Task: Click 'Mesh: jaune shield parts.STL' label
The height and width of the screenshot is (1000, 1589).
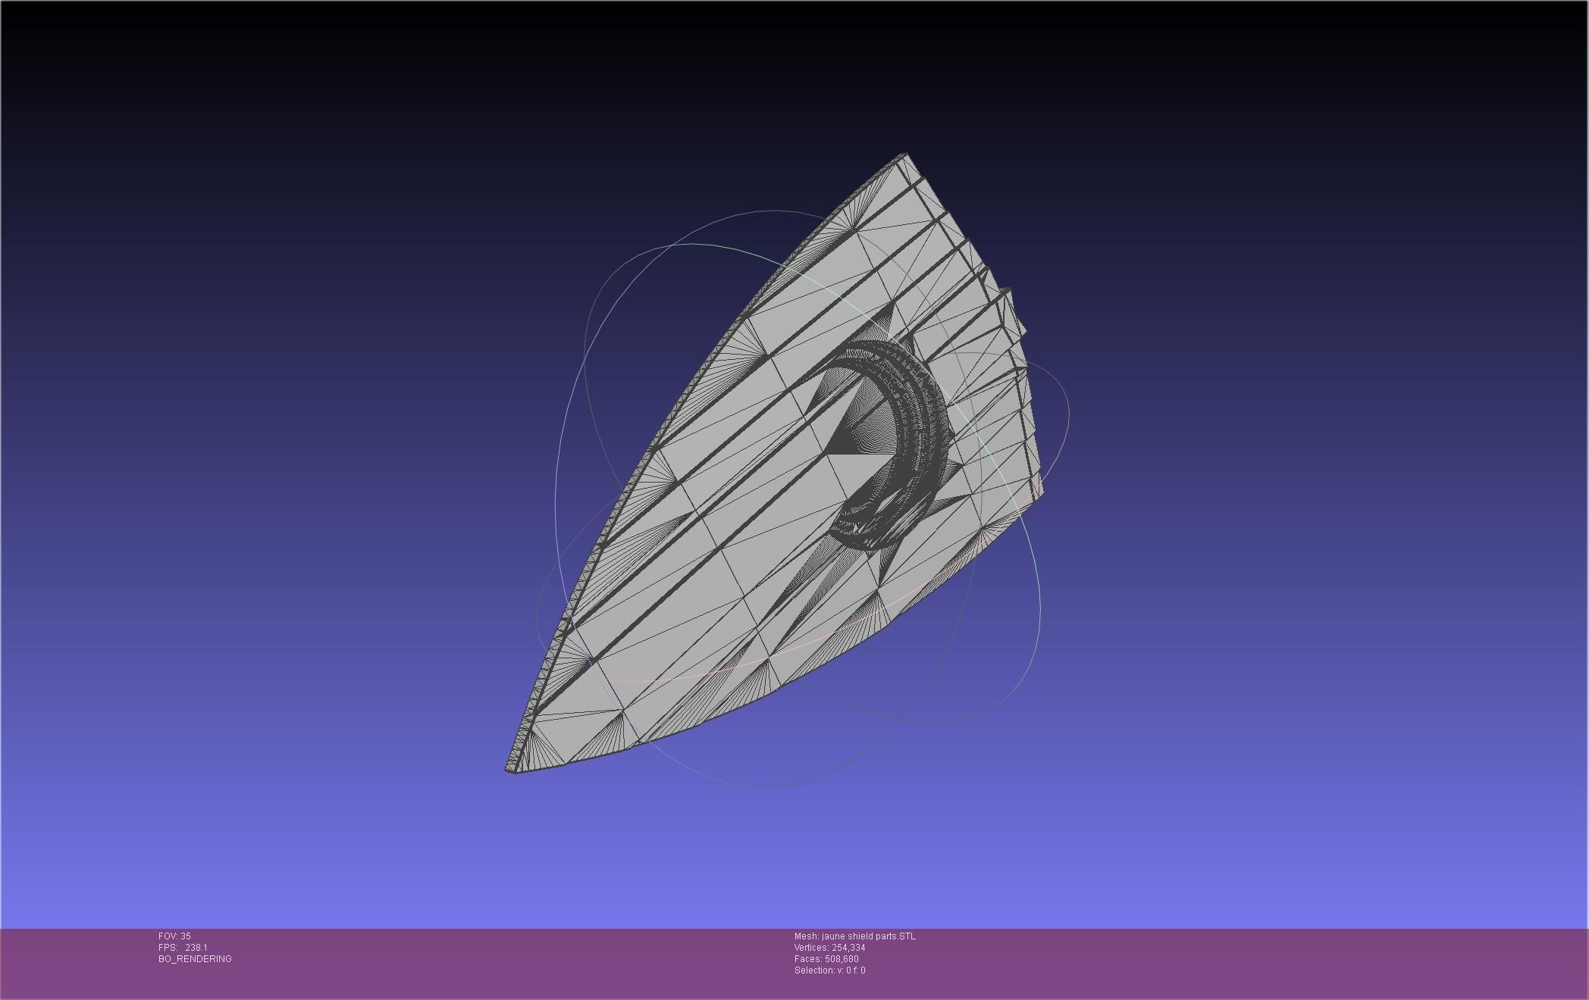Action: [x=854, y=936]
